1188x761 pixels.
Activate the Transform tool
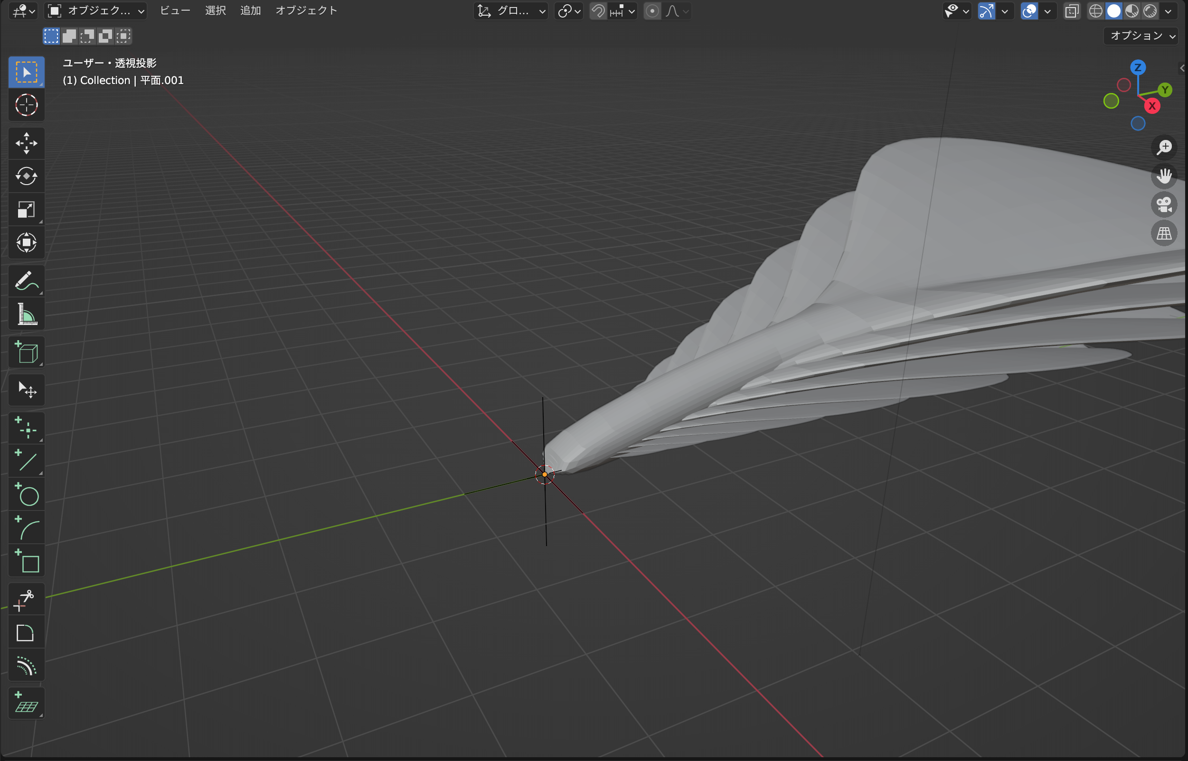coord(26,242)
